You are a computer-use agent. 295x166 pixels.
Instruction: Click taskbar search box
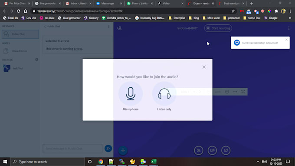point(47,162)
